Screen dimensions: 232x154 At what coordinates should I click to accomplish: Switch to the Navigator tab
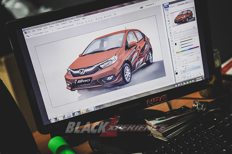coord(172,6)
